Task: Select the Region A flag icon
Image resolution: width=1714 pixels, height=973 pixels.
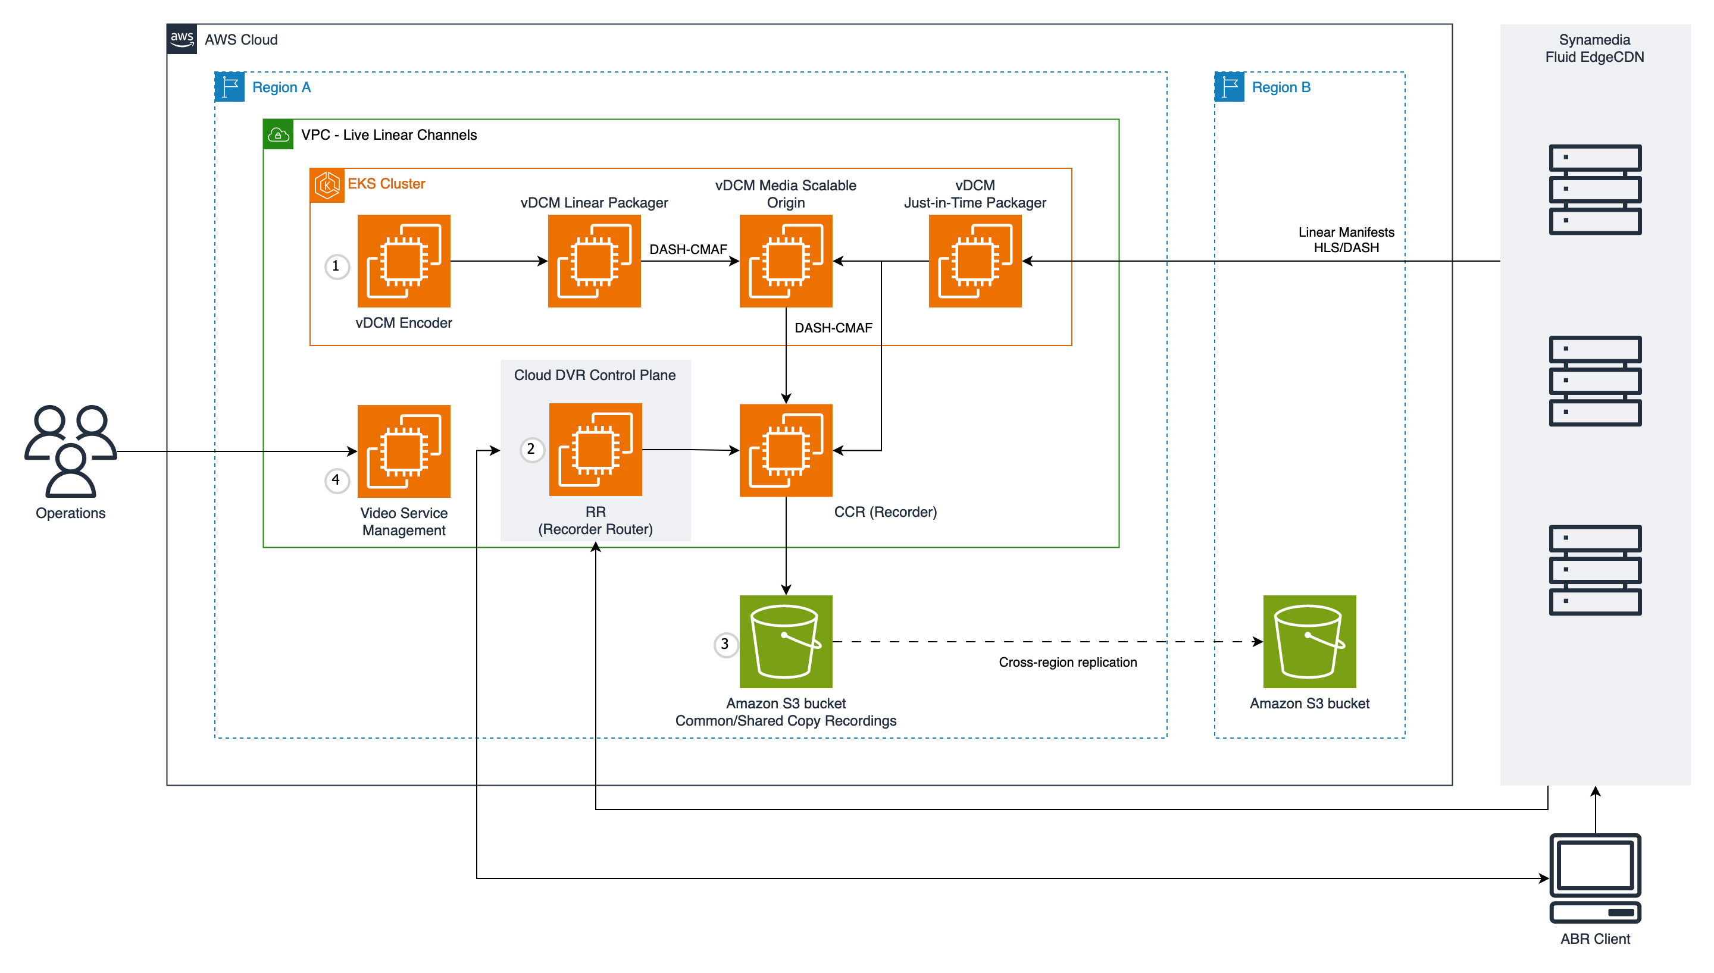Action: point(229,87)
